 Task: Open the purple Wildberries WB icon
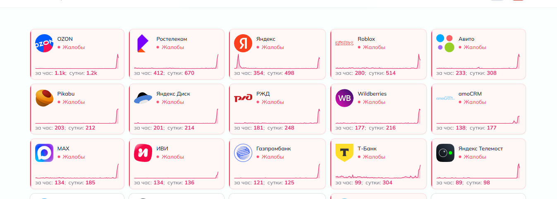coord(344,98)
